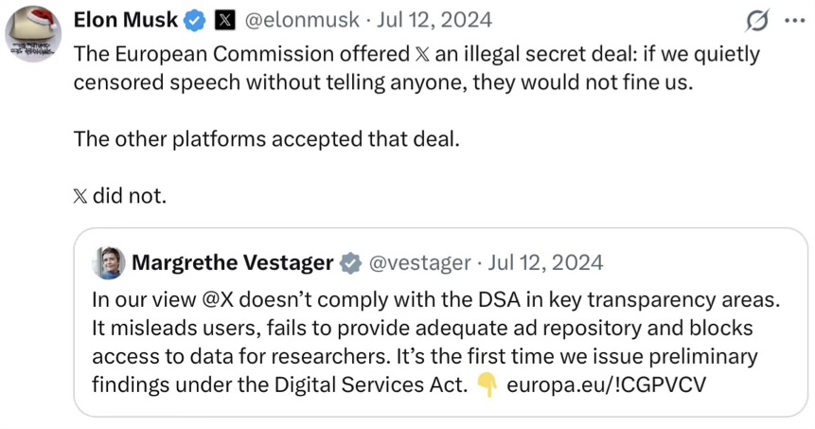Click the Elon Musk display name
The image size is (815, 429).
(126, 19)
